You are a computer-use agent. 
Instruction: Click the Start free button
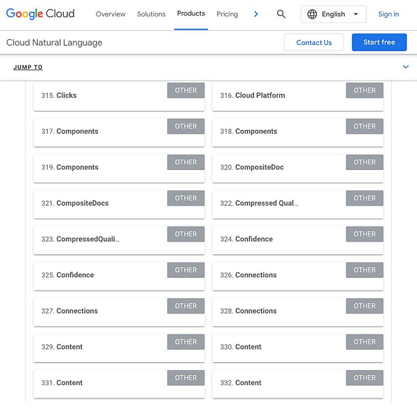[x=379, y=42]
